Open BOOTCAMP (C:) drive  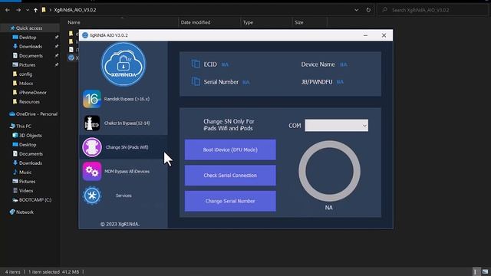pyautogui.click(x=35, y=199)
